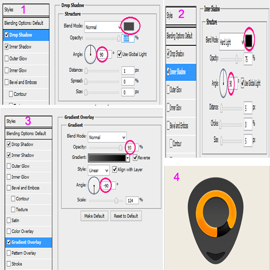Click the Reset to Default button
270x270 pixels.
(126, 216)
